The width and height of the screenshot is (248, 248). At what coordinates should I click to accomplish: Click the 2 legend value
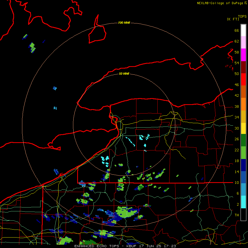coord(238,204)
